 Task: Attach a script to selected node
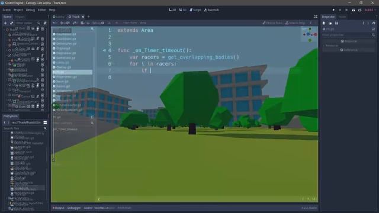pos(45,23)
